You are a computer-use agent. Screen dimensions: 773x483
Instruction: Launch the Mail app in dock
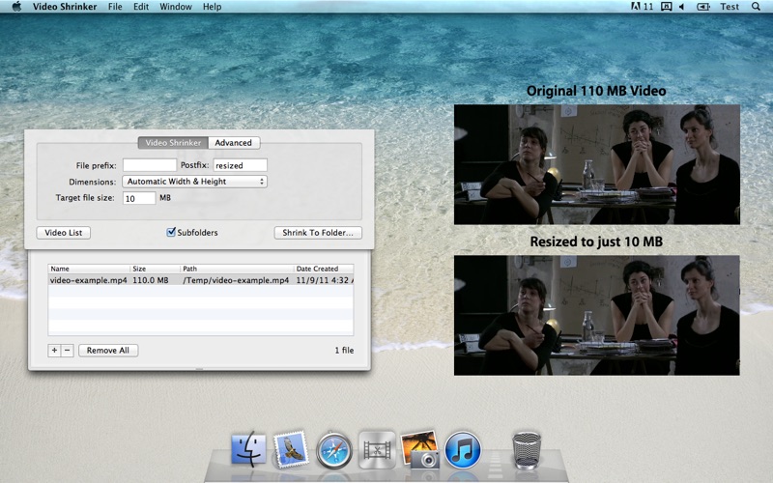[291, 449]
